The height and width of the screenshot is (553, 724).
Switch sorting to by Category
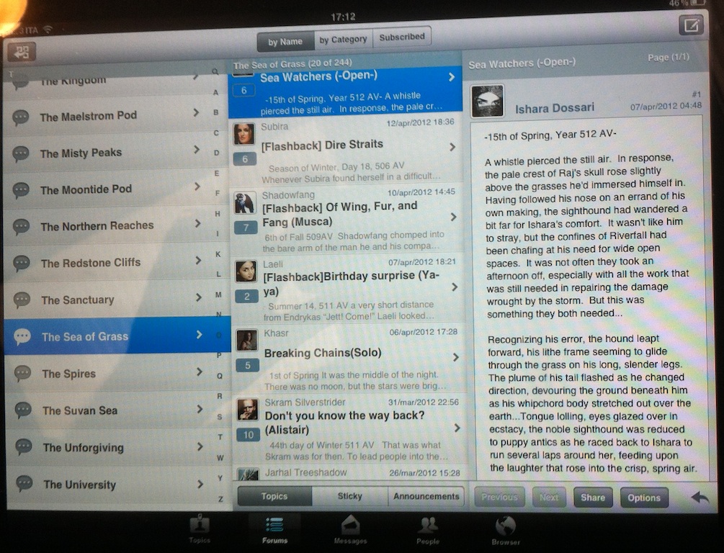point(343,40)
